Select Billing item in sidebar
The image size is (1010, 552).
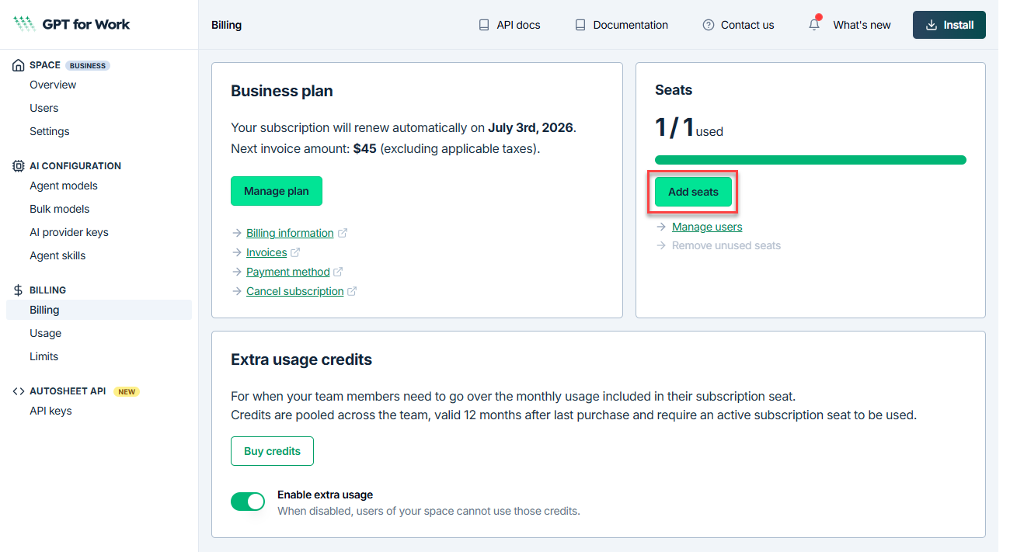click(99, 310)
